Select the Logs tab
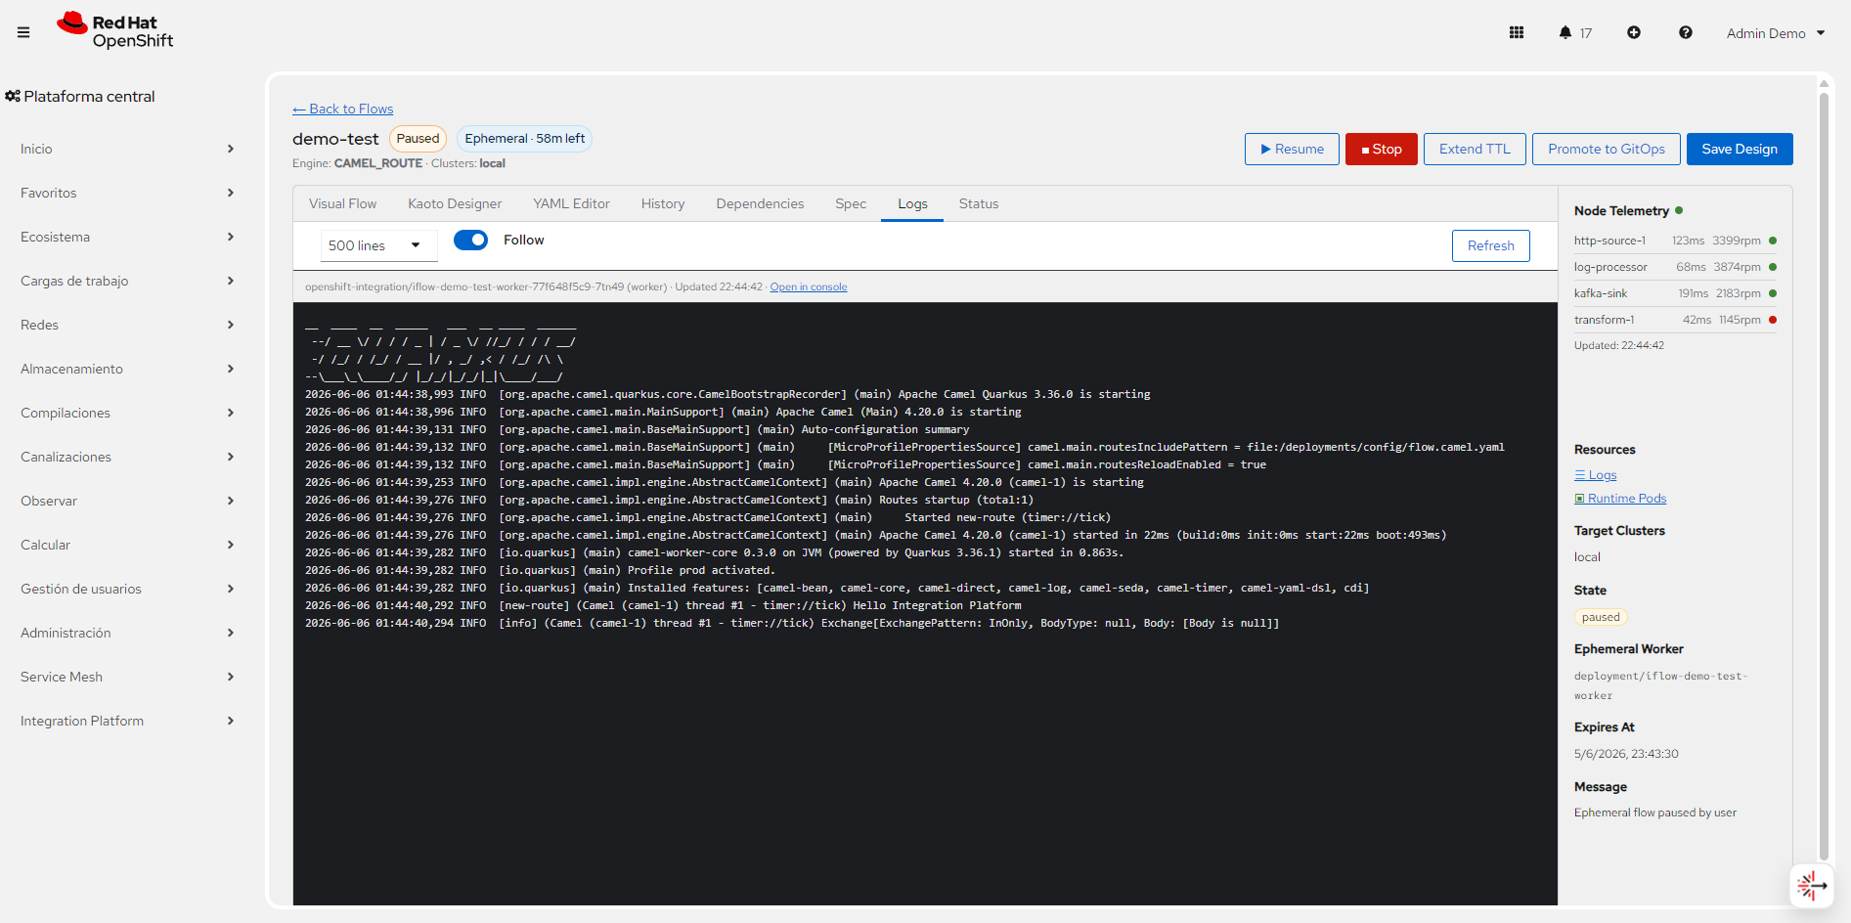Image resolution: width=1851 pixels, height=923 pixels. [x=912, y=203]
